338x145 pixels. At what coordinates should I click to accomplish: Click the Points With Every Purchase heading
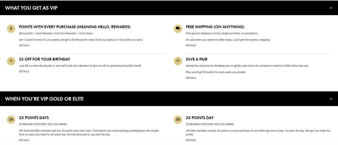click(75, 27)
